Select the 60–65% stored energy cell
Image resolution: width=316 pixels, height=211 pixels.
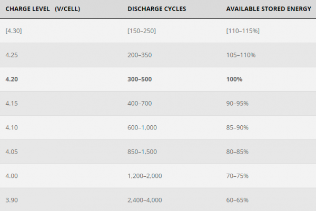coord(237,200)
